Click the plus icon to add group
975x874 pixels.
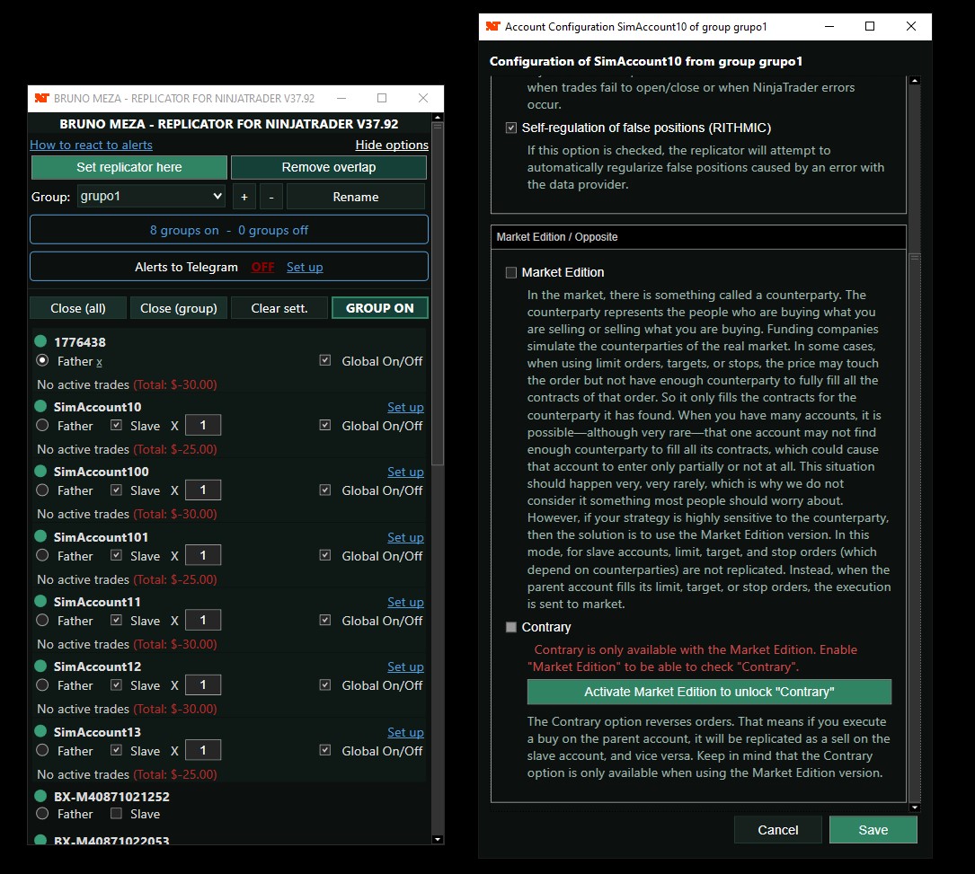244,197
